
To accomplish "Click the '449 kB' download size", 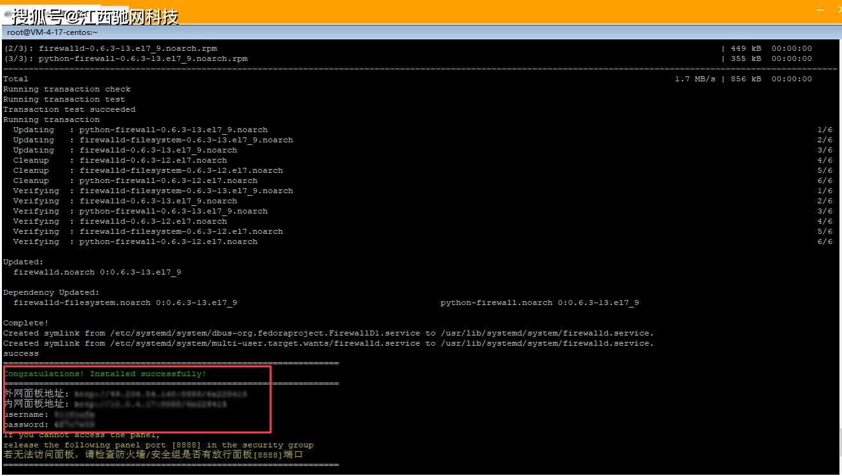I will tap(746, 48).
